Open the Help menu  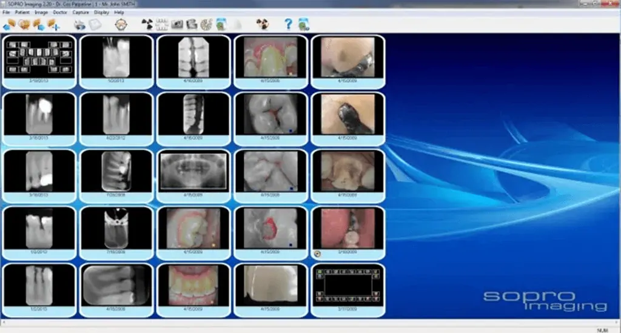(119, 12)
